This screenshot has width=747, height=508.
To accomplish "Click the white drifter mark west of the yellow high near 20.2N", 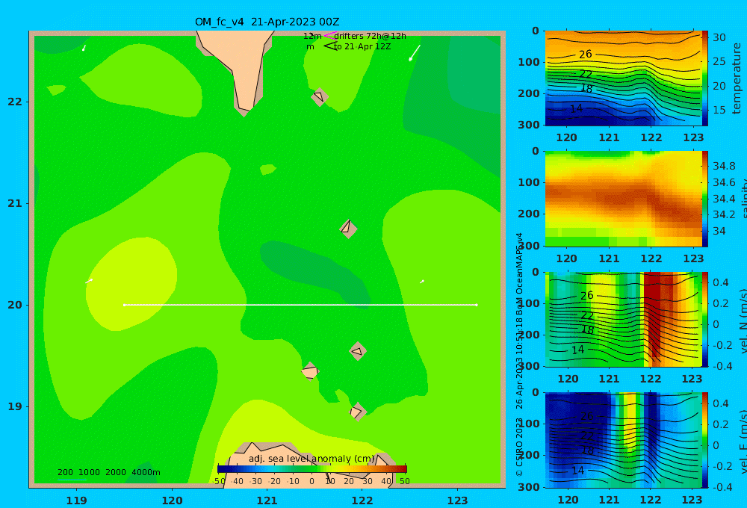I will click(89, 281).
